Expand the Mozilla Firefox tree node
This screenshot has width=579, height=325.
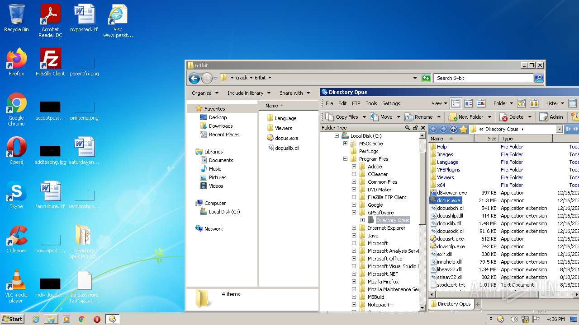pyautogui.click(x=354, y=282)
